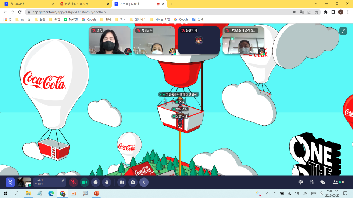Turn off the green camera button
Viewport: 353px width, 198px height.
click(85, 182)
